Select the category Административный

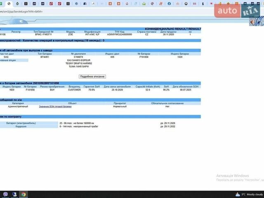(18, 106)
